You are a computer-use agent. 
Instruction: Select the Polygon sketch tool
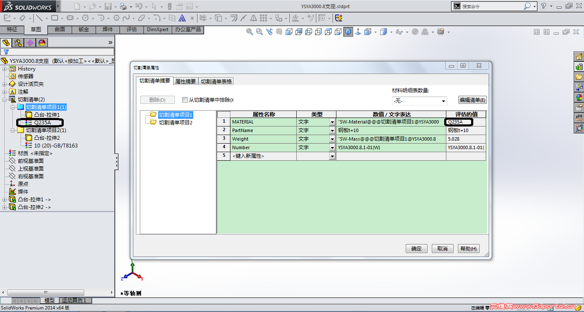click(117, 18)
